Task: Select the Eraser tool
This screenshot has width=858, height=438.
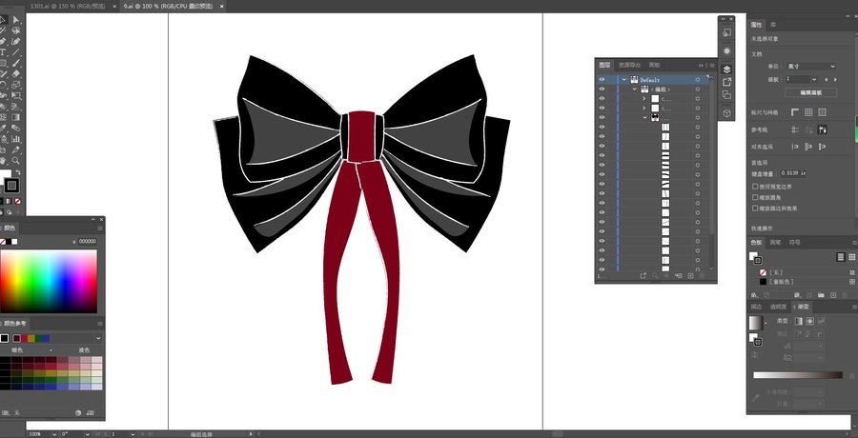Action: tap(16, 74)
